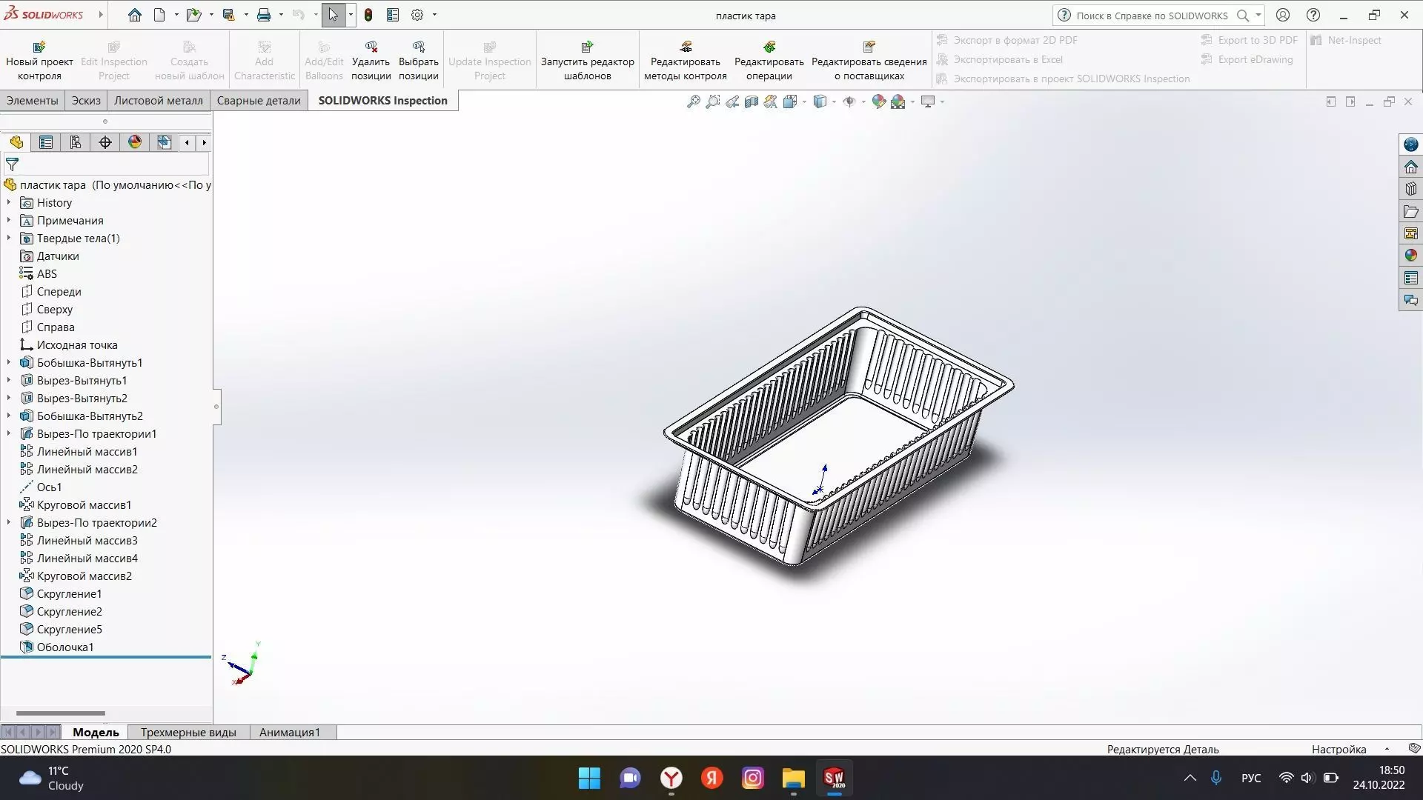Click the Zoom to Area icon
Viewport: 1423px width, 800px height.
(712, 101)
